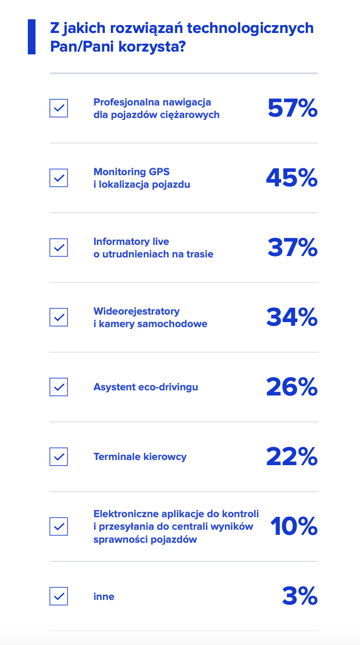Image resolution: width=360 pixels, height=645 pixels.
Task: Click the 'Wideorejestratory' checkbox
Action: pyautogui.click(x=59, y=317)
